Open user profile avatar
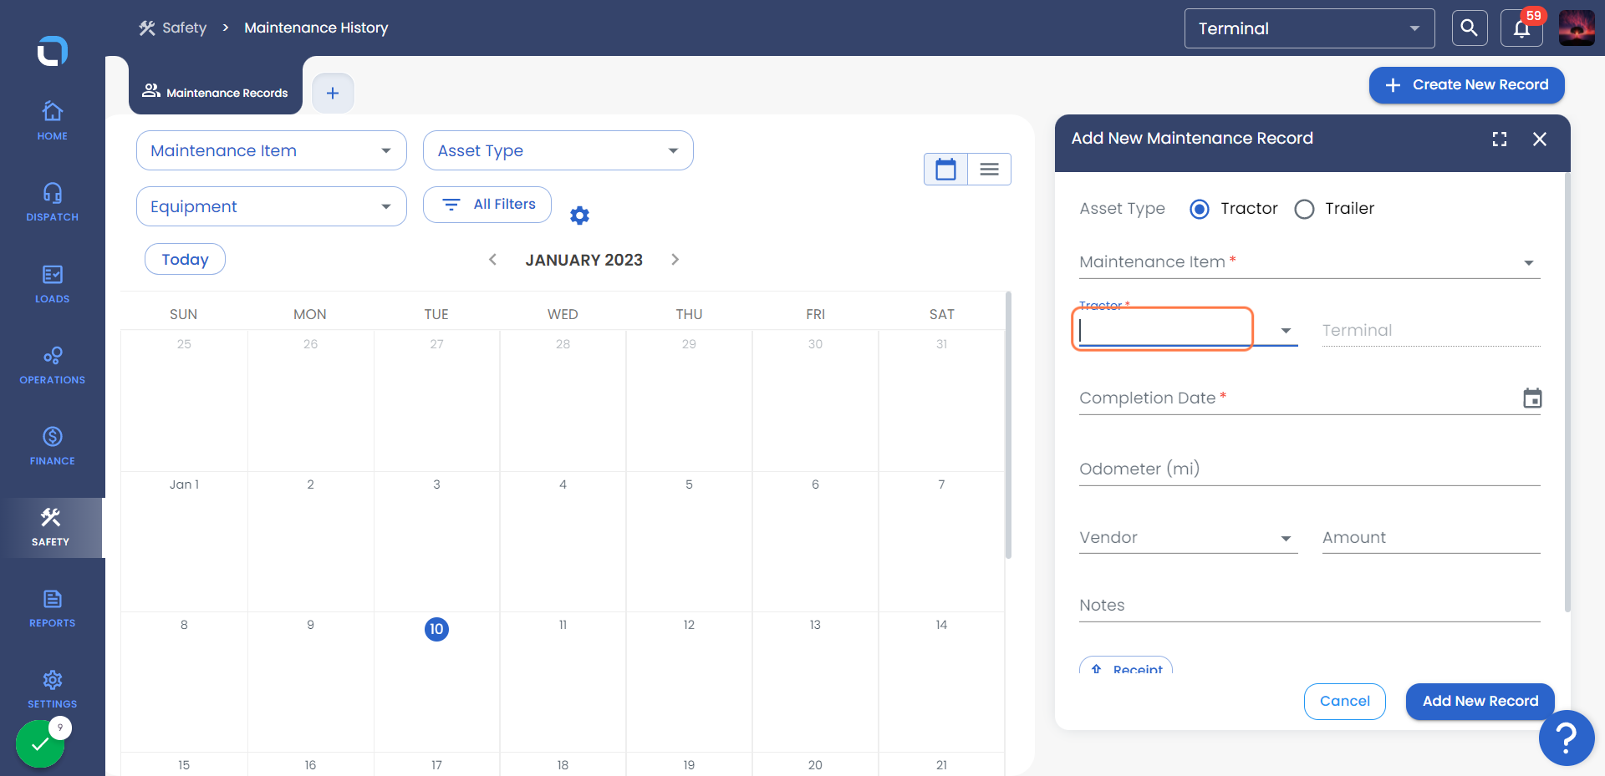 [x=1577, y=28]
